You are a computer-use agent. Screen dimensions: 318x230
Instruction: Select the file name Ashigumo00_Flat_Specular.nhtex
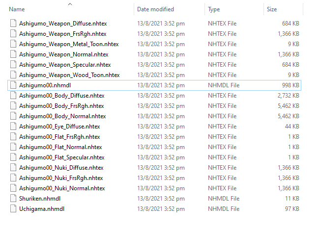[62, 157]
